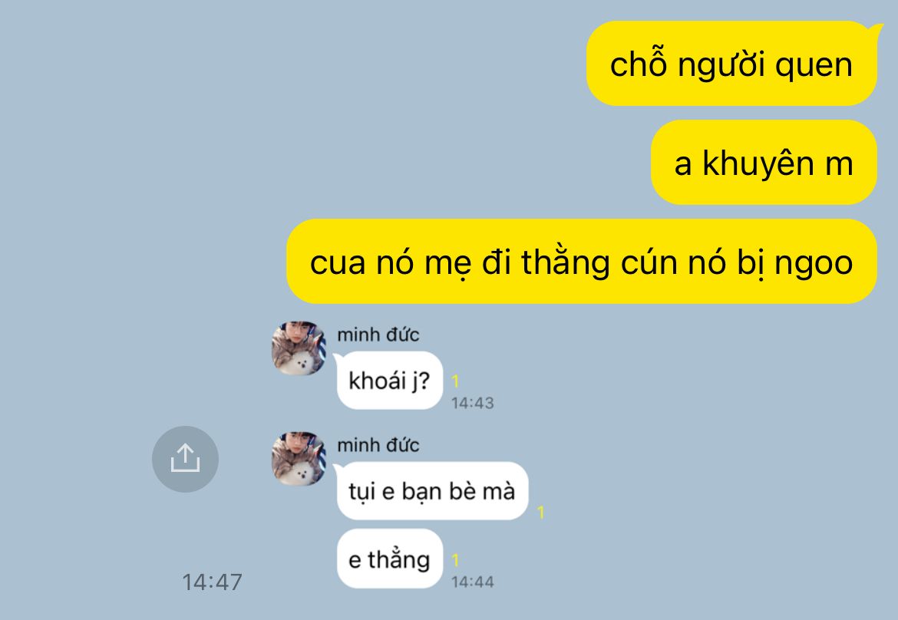Screen dimensions: 898x620
Task: Click sender name 'minh đức' above 'khoái j?'
Action: [x=378, y=335]
